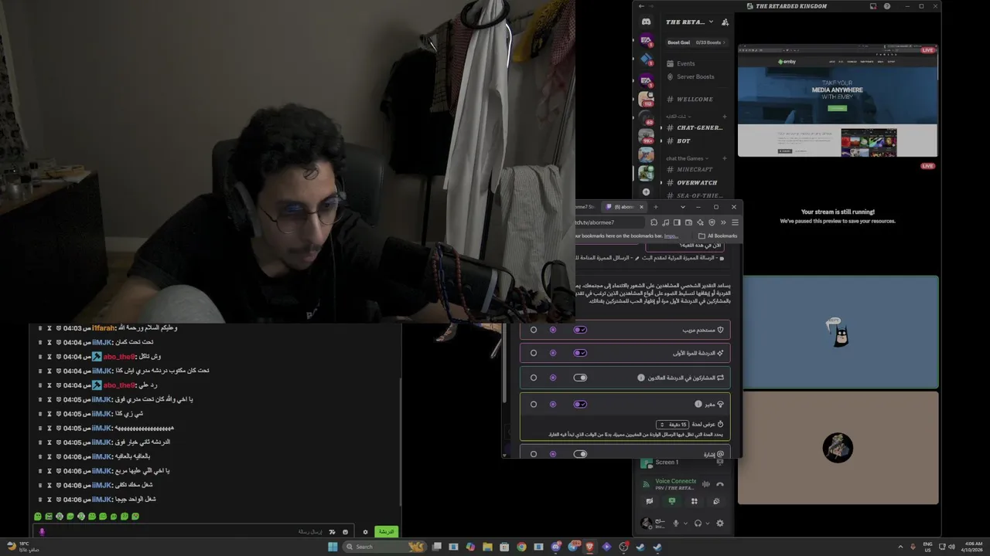This screenshot has height=556, width=990.
Task: Open microphone options arrow in user panel
Action: pyautogui.click(x=684, y=524)
